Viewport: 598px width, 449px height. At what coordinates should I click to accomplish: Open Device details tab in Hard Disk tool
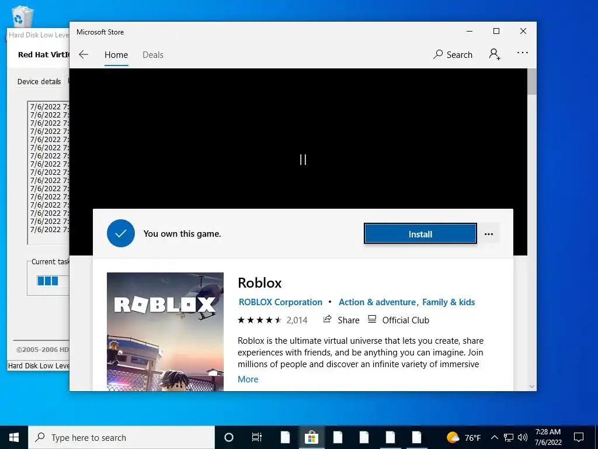[39, 81]
